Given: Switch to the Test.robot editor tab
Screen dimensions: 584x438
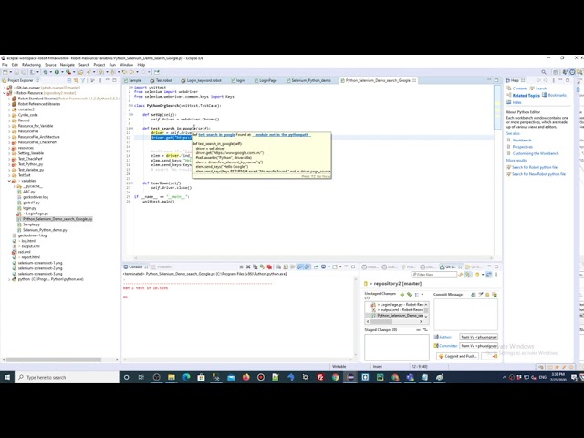Looking at the screenshot, I should point(162,80).
